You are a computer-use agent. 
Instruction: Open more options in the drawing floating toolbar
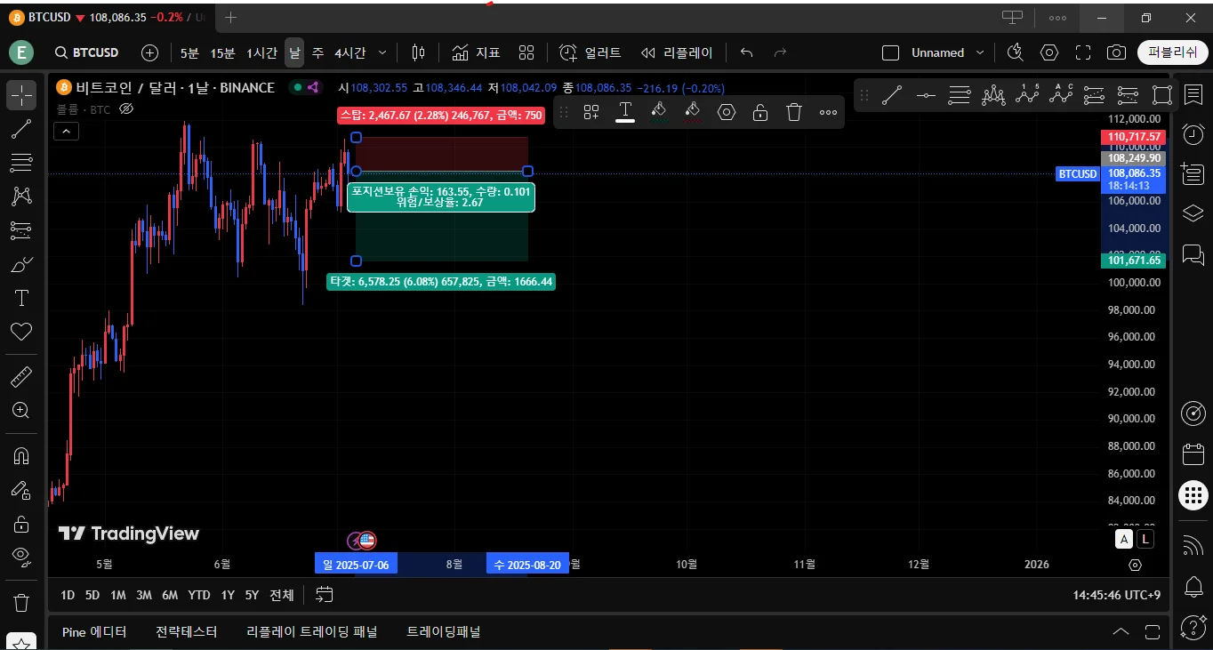click(828, 112)
